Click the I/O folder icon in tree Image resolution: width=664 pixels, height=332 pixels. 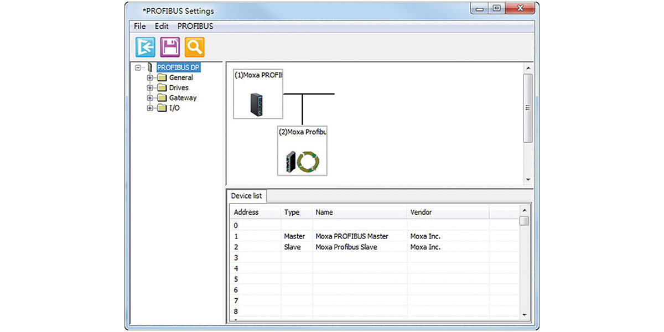click(162, 108)
